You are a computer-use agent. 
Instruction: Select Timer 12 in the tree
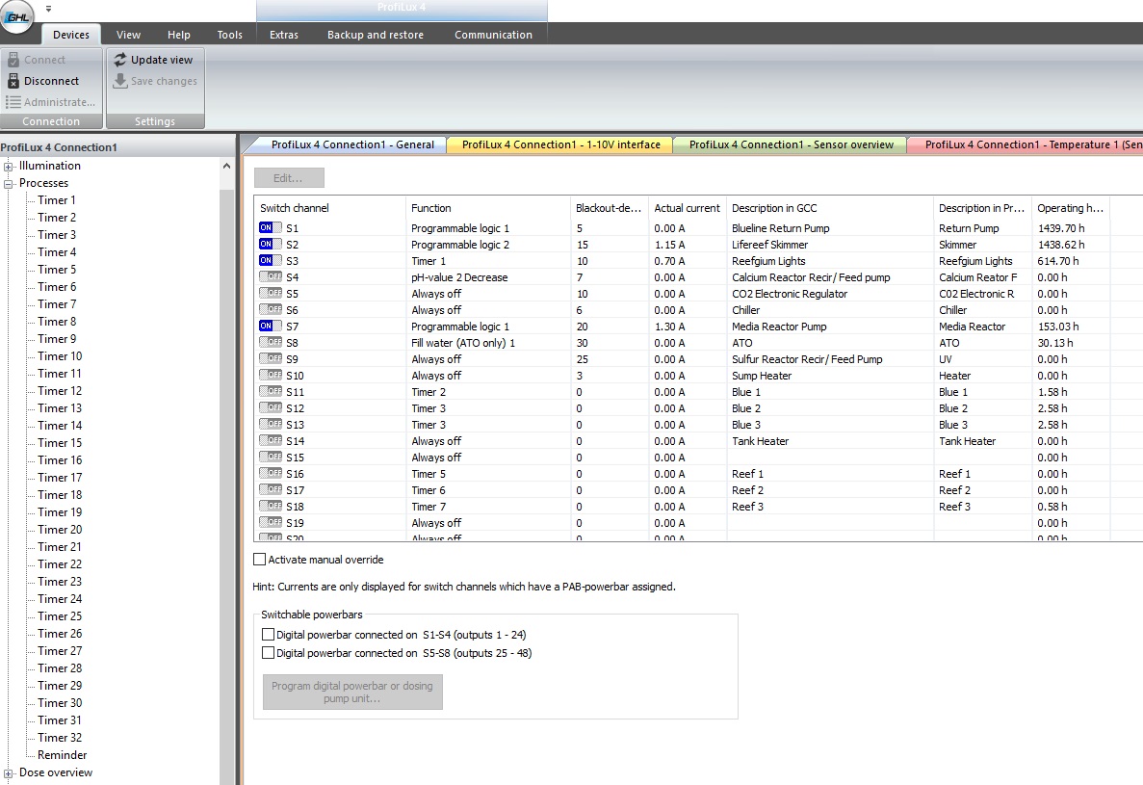pyautogui.click(x=60, y=391)
